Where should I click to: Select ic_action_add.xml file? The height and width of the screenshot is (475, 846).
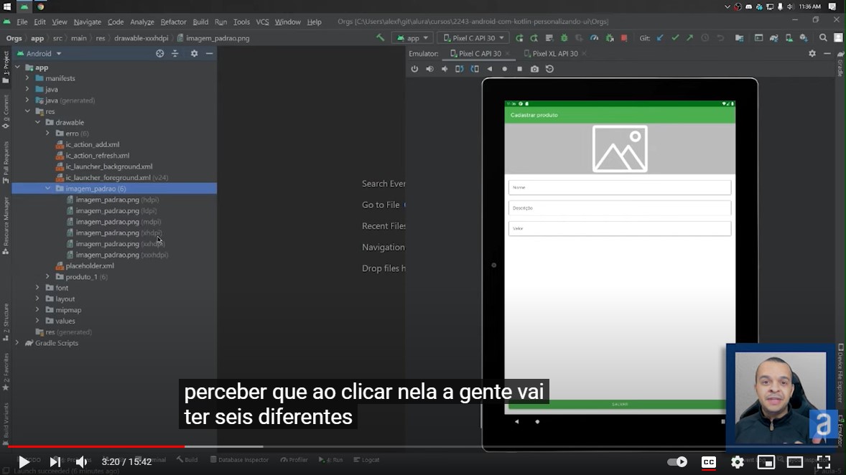click(88, 144)
